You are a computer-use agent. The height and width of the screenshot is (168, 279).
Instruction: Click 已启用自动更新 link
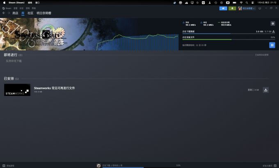click(262, 55)
